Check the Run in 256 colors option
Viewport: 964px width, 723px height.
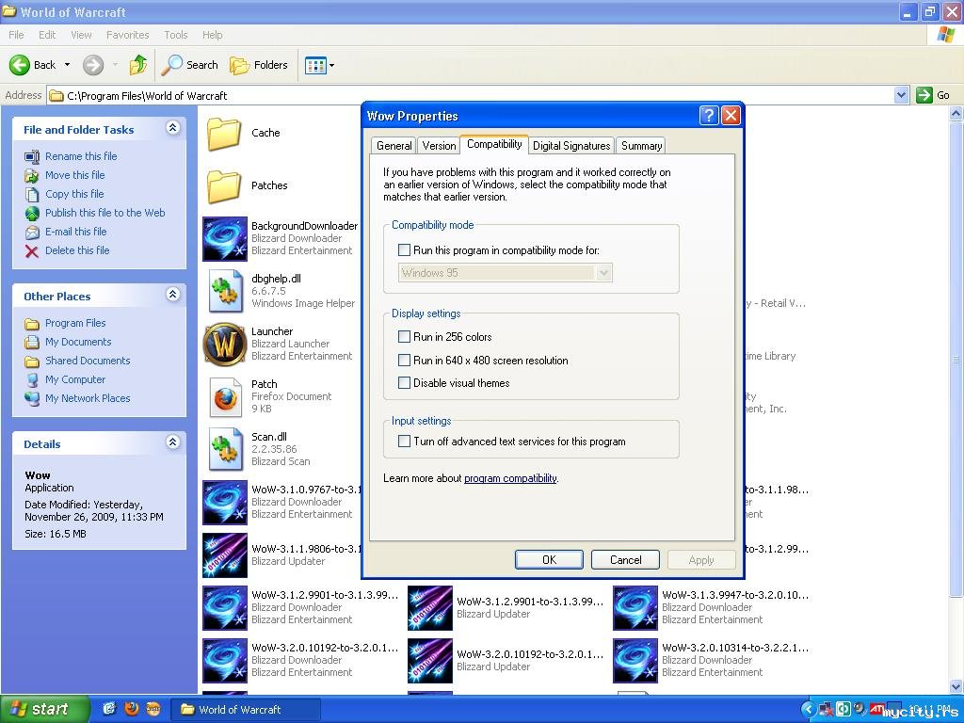[x=405, y=336]
